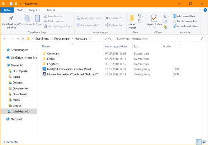Image resolution: width=208 pixels, height=145 pixels.
Task: Open the help question mark icon
Action: pyautogui.click(x=205, y=10)
